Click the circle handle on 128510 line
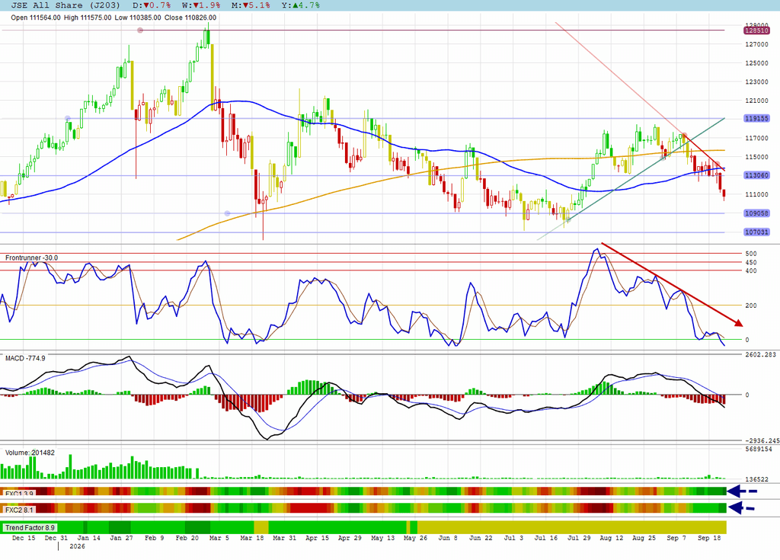This screenshot has height=560, width=780. (140, 30)
